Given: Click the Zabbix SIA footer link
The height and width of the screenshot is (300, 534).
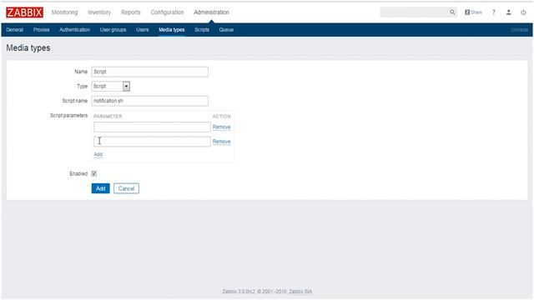Looking at the screenshot, I should click(x=300, y=292).
